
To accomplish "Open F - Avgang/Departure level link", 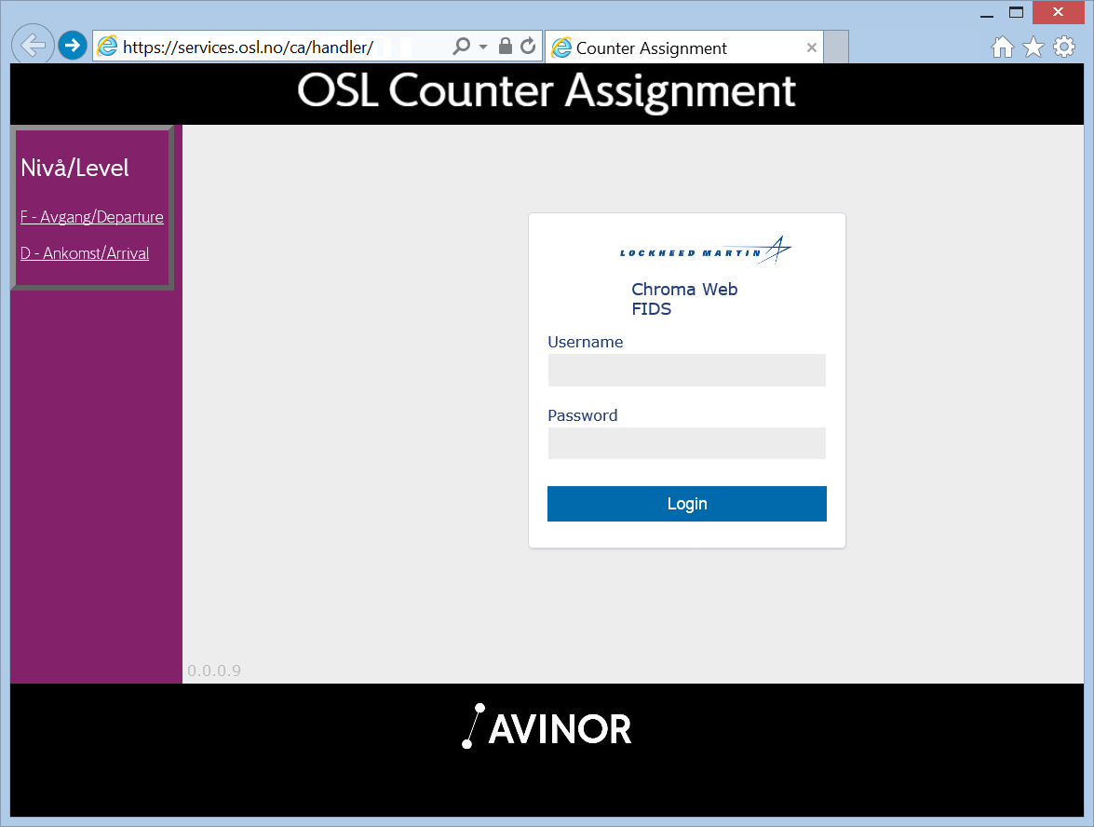I will point(92,217).
